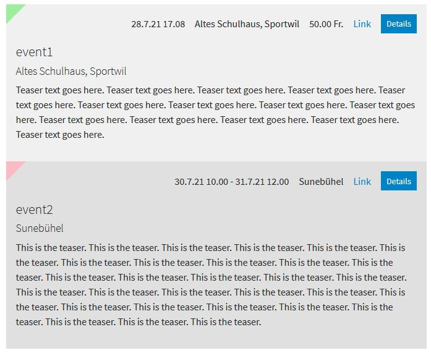Select the event1 title heading
Viewport: 431px width, 353px height.
[x=35, y=52]
